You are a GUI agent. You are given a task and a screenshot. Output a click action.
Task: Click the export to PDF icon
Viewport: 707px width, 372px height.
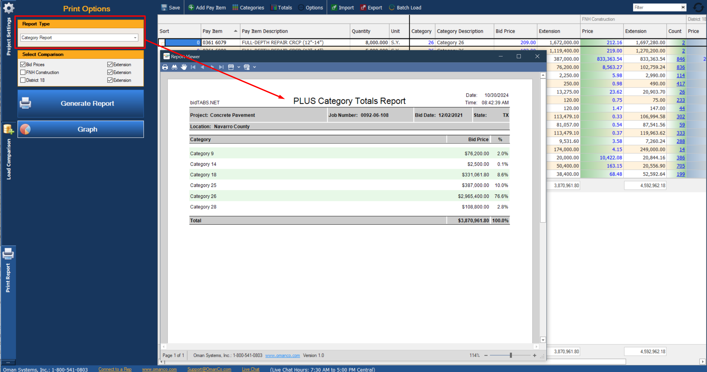tap(231, 67)
